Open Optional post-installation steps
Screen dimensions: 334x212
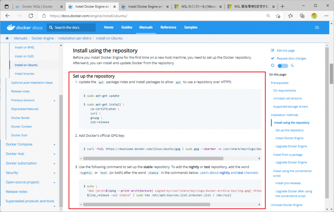[x=32, y=83]
